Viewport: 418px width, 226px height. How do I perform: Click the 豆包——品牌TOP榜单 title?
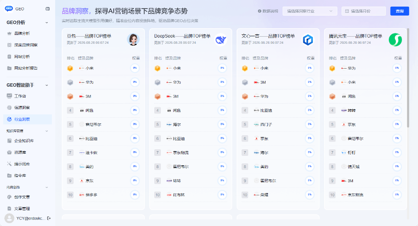(89, 36)
